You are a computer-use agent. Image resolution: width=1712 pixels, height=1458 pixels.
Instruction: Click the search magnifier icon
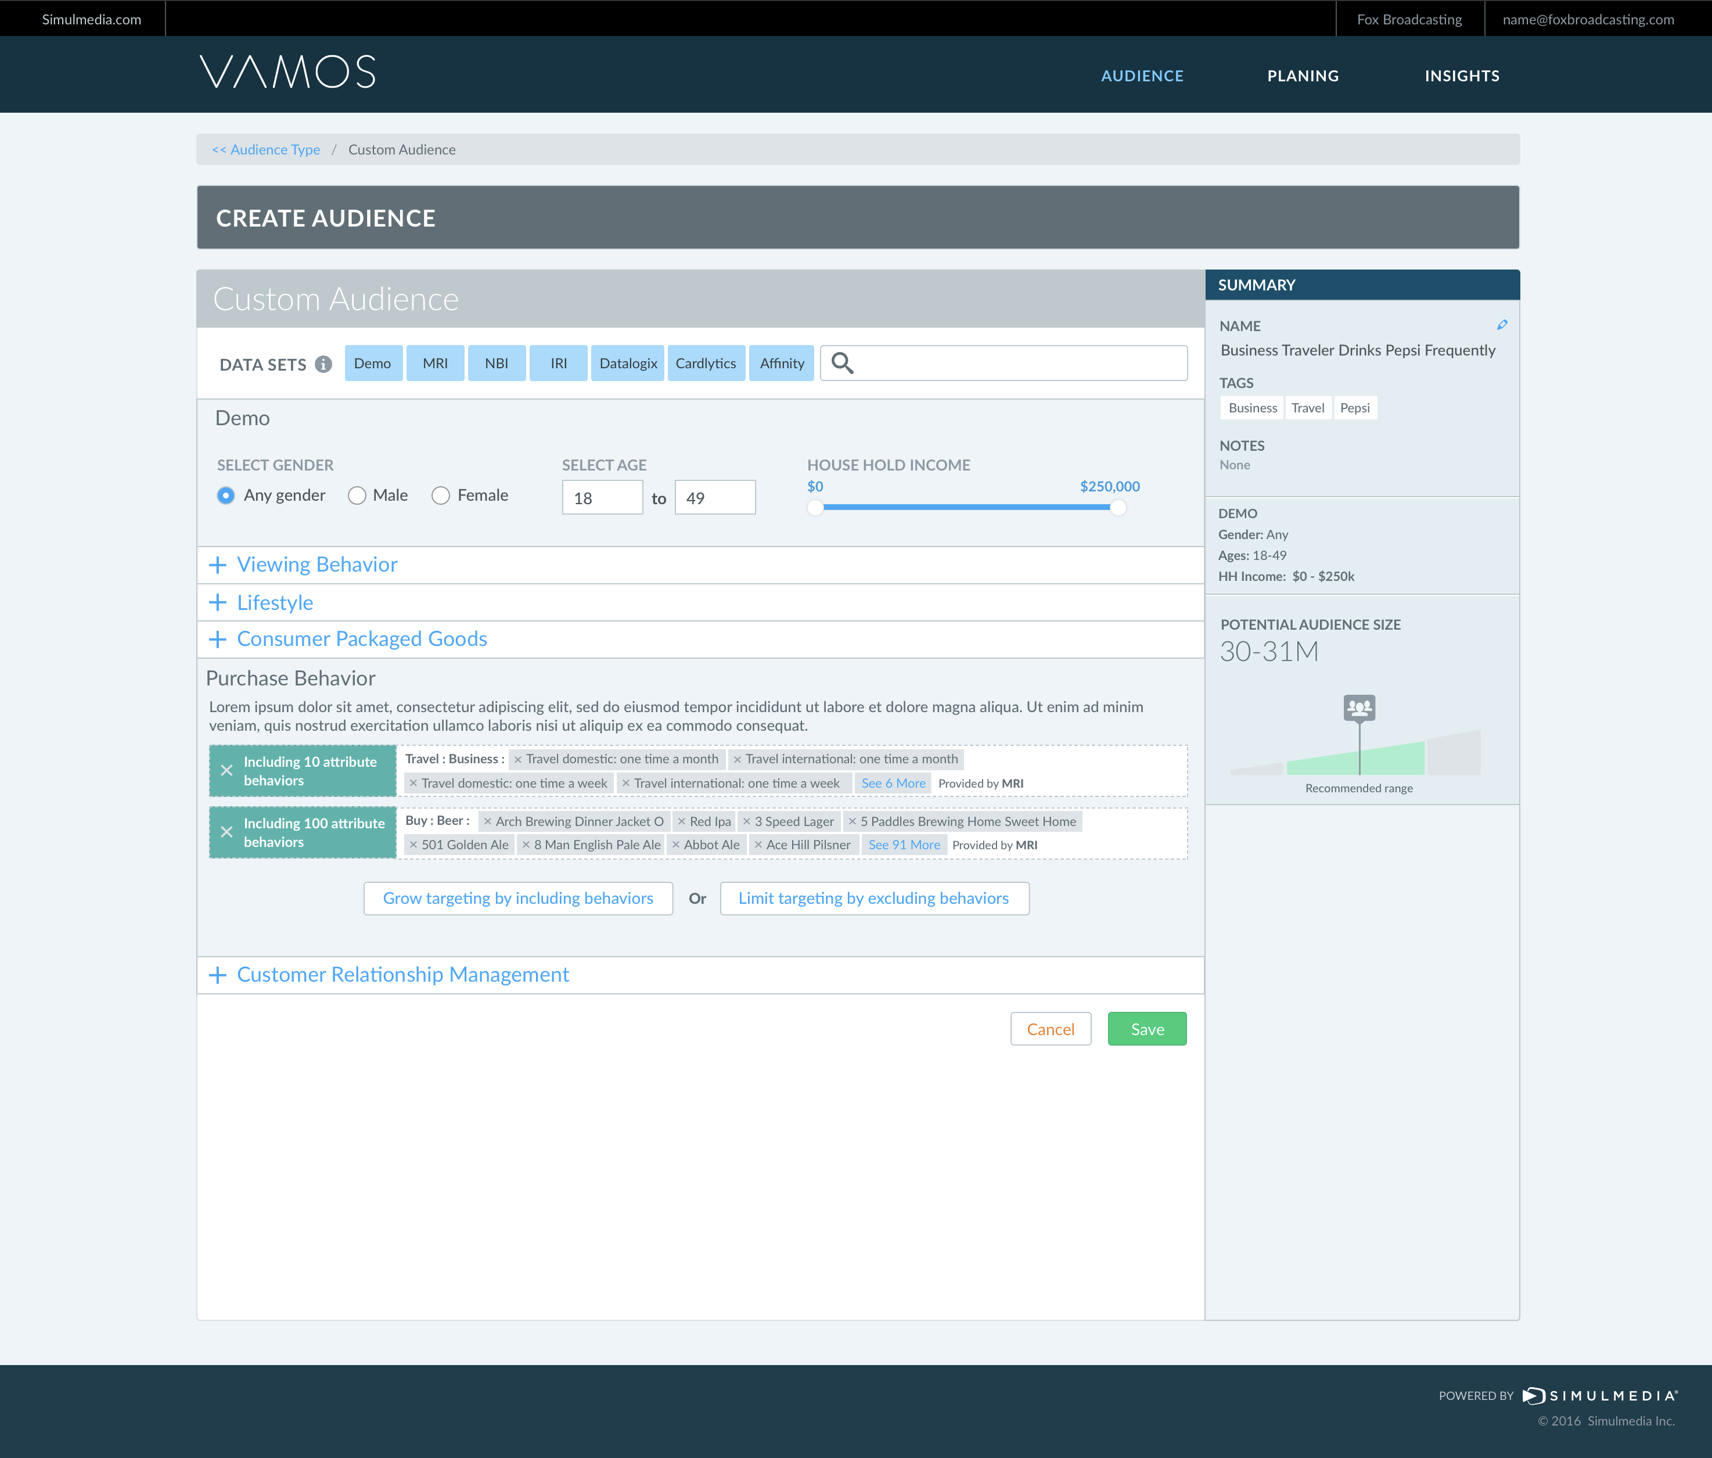click(842, 363)
